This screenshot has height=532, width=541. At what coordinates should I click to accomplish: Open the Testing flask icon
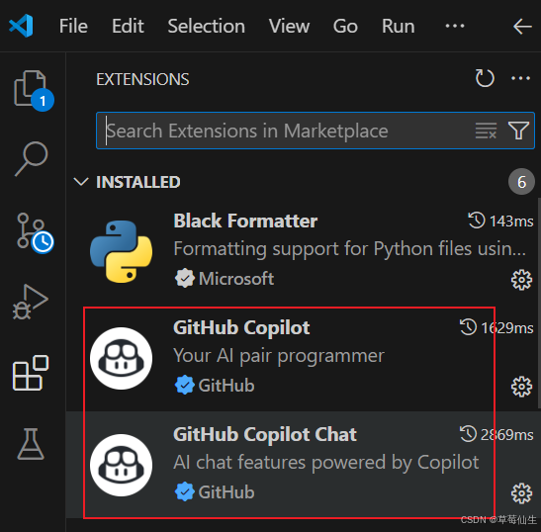(31, 444)
